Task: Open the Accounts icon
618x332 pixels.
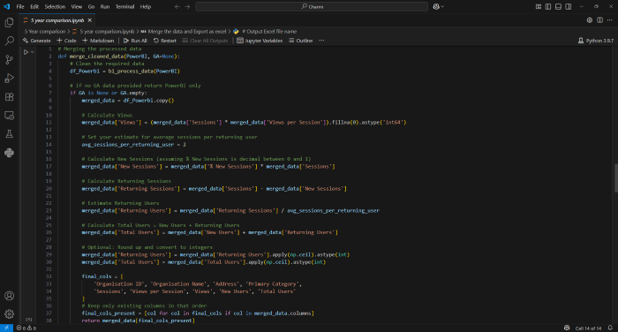Action: (9, 296)
